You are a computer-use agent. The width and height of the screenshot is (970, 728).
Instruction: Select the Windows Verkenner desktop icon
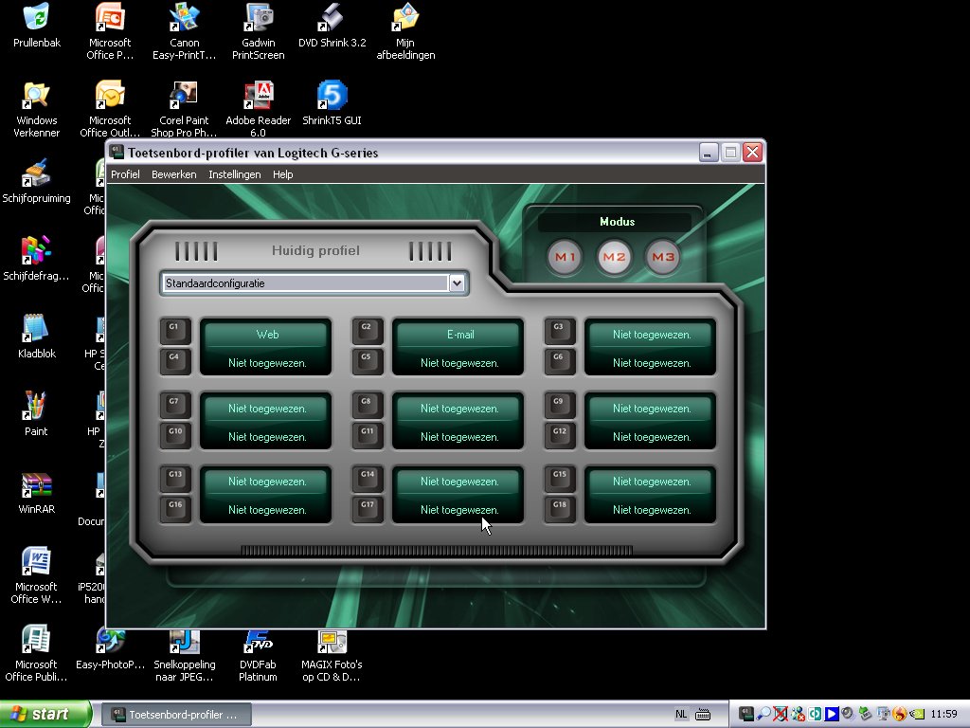37,109
